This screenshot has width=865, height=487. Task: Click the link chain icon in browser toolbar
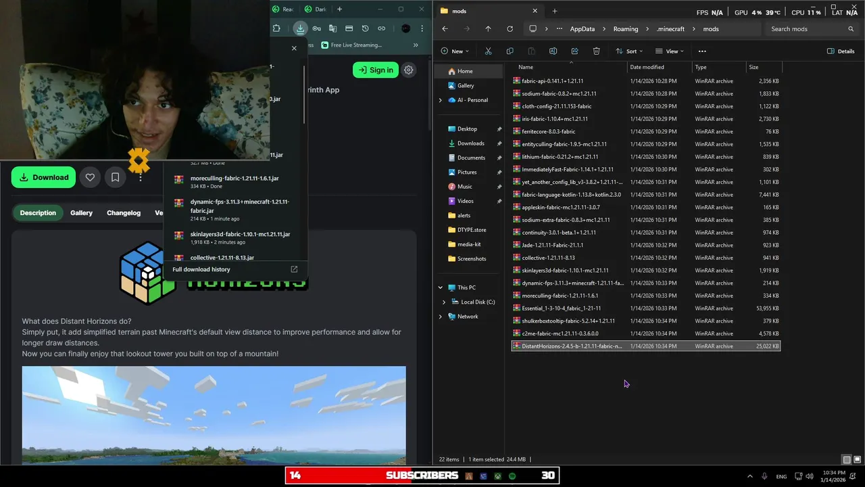381,28
